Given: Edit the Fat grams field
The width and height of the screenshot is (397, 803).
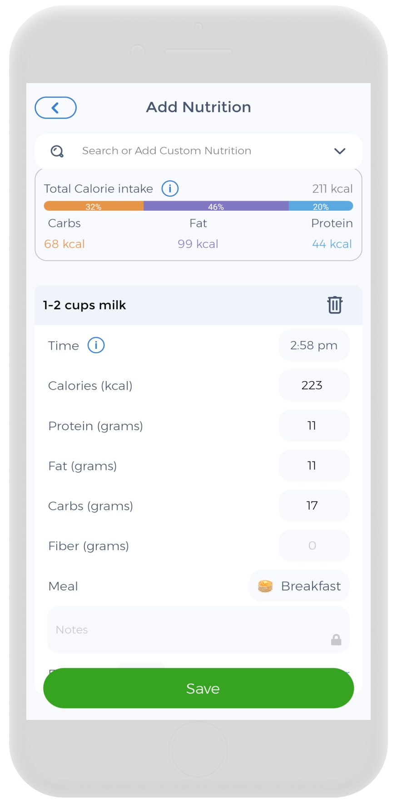Looking at the screenshot, I should pyautogui.click(x=314, y=466).
